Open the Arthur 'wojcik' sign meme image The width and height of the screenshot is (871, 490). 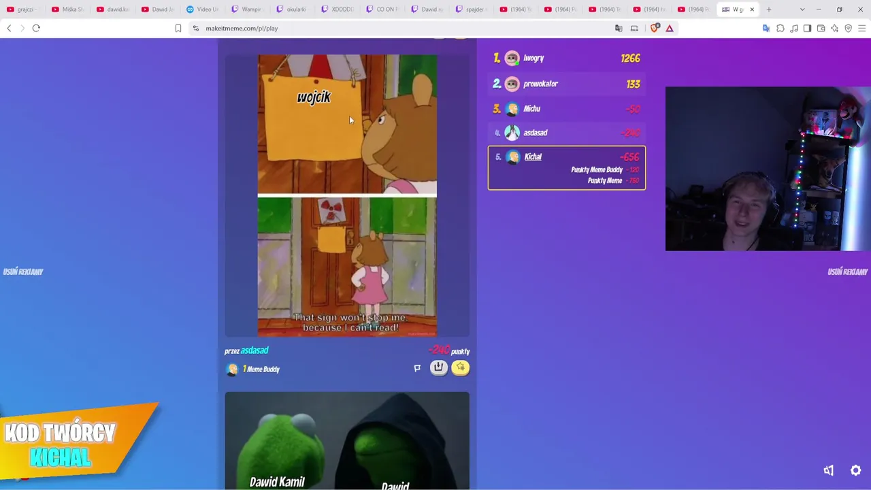[347, 195]
